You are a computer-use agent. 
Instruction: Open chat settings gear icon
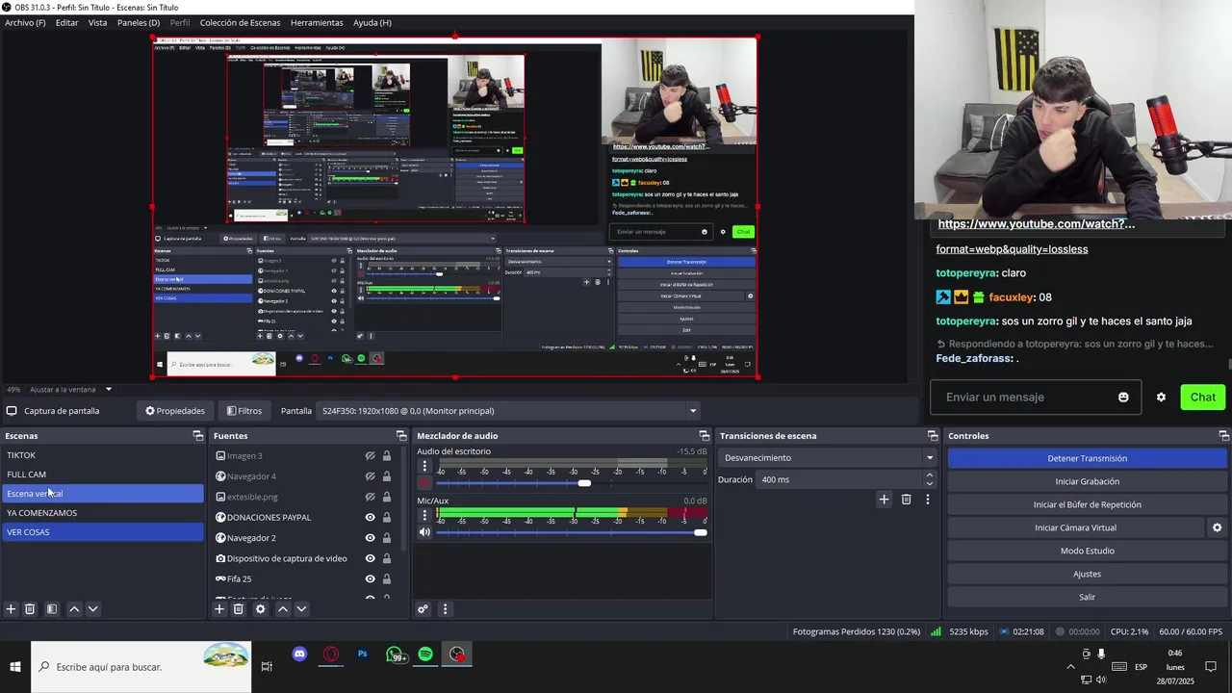(1161, 398)
